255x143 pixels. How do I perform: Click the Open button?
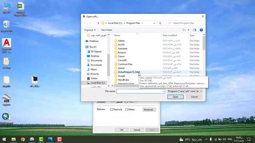click(x=175, y=97)
